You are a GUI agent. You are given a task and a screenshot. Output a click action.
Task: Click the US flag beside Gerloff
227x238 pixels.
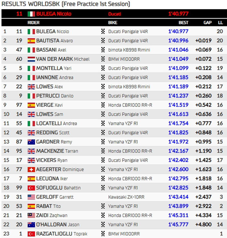[x=31, y=197]
